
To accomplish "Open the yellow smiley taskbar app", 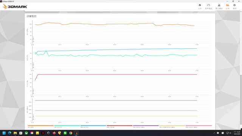I will [37, 133].
